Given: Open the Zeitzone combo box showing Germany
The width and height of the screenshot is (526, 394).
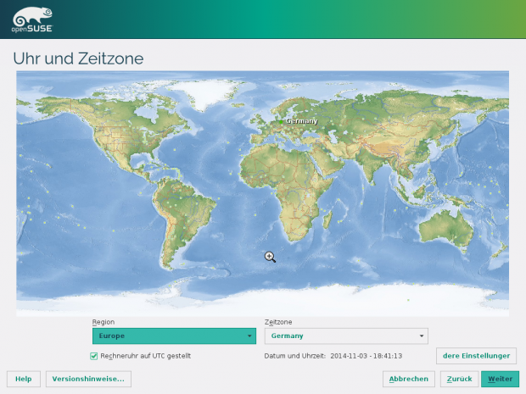Looking at the screenshot, I should [x=346, y=336].
